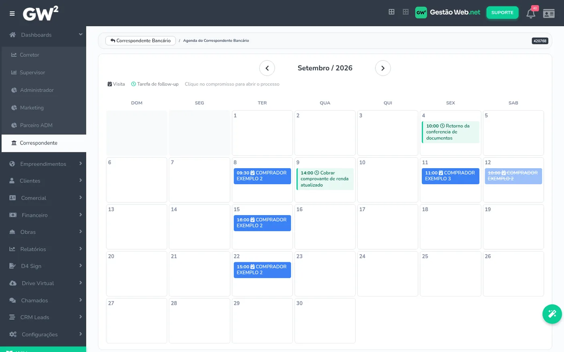
Task: Open the Parceiro ADM dashboard
Action: coord(44,125)
